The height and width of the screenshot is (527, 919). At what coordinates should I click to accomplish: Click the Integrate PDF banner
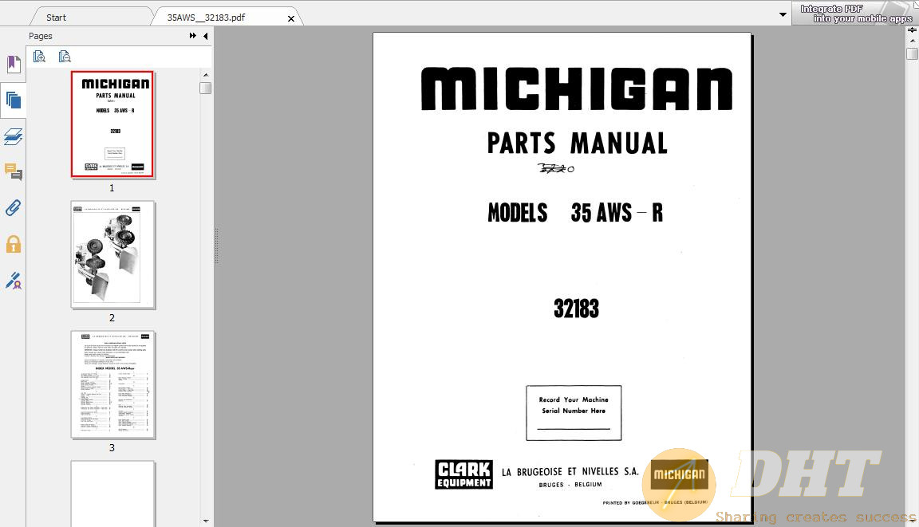click(x=855, y=13)
